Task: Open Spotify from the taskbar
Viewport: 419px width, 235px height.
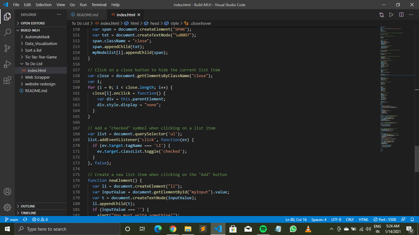Action: coord(263,229)
